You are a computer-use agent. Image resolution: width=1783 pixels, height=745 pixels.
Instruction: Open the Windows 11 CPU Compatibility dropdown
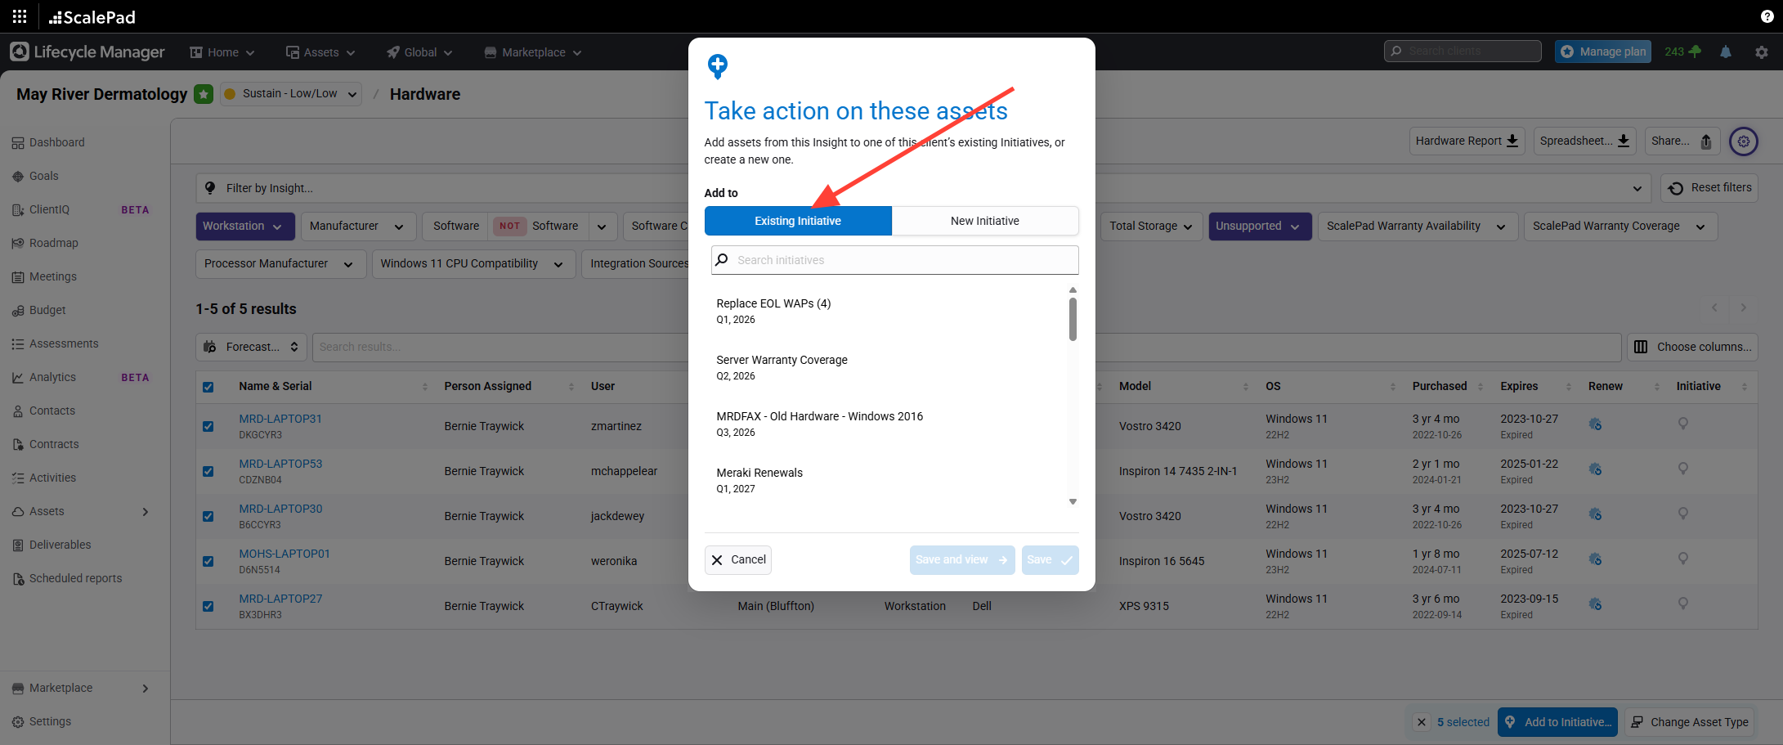(x=472, y=264)
